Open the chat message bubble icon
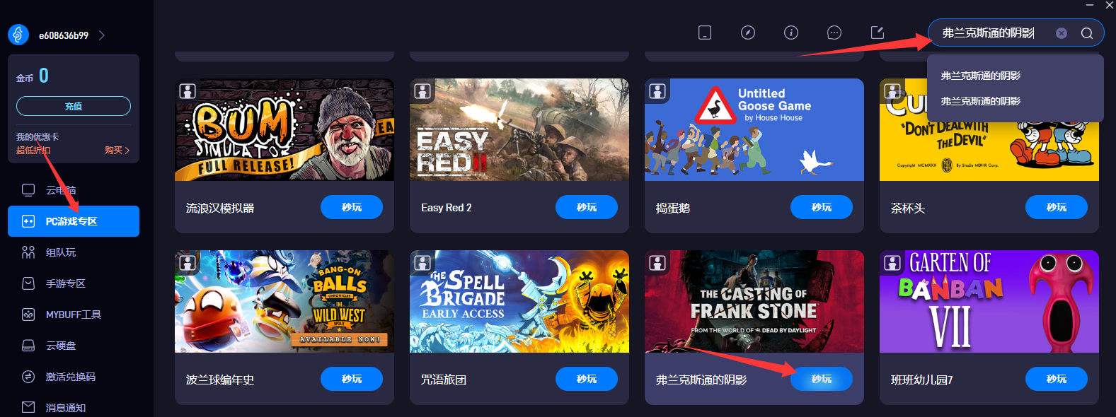 [x=834, y=33]
